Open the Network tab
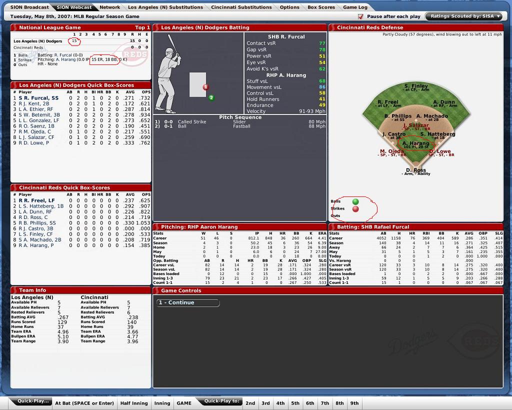This screenshot has height=410, width=512. [x=109, y=7]
